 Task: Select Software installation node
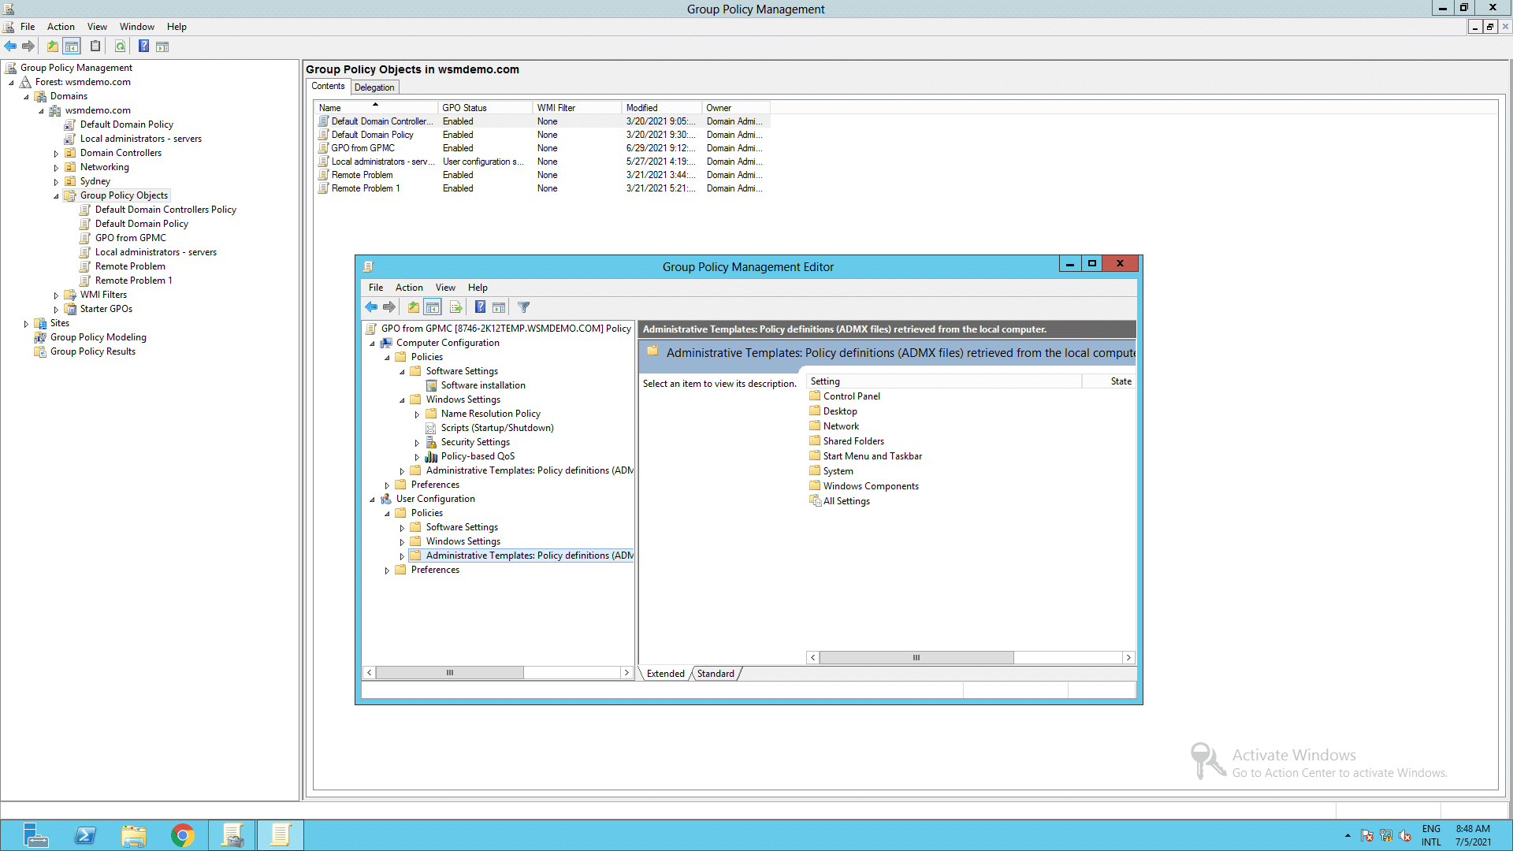(x=482, y=385)
